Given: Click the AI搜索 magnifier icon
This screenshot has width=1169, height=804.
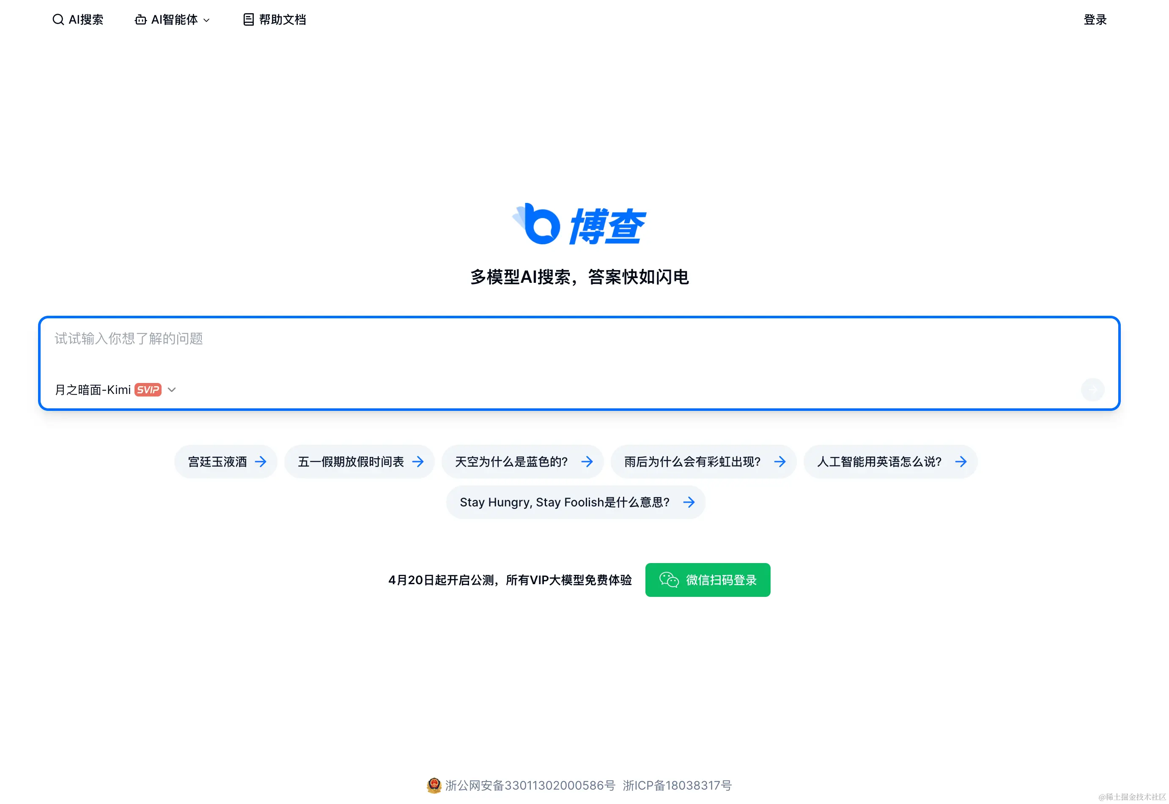Looking at the screenshot, I should pyautogui.click(x=58, y=19).
